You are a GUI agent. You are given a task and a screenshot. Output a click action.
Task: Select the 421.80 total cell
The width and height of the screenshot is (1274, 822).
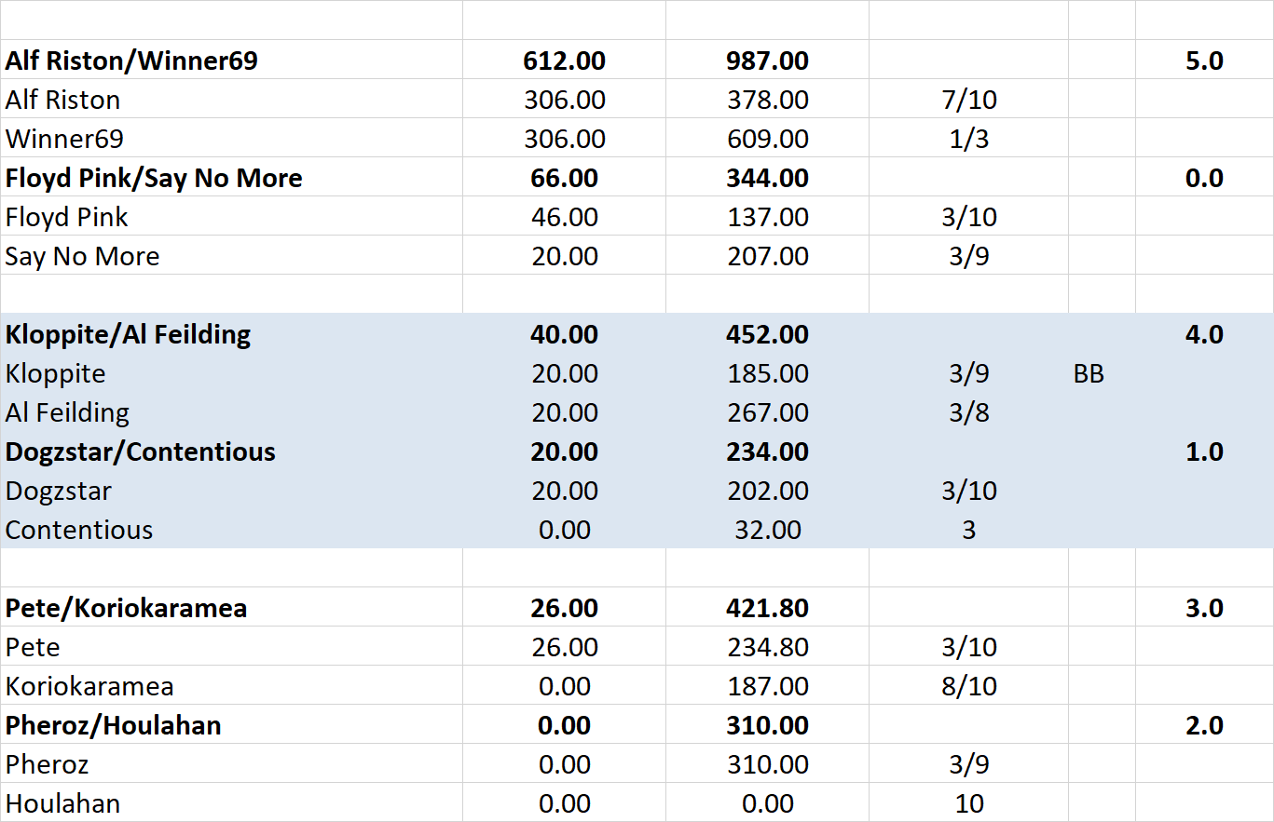[767, 608]
